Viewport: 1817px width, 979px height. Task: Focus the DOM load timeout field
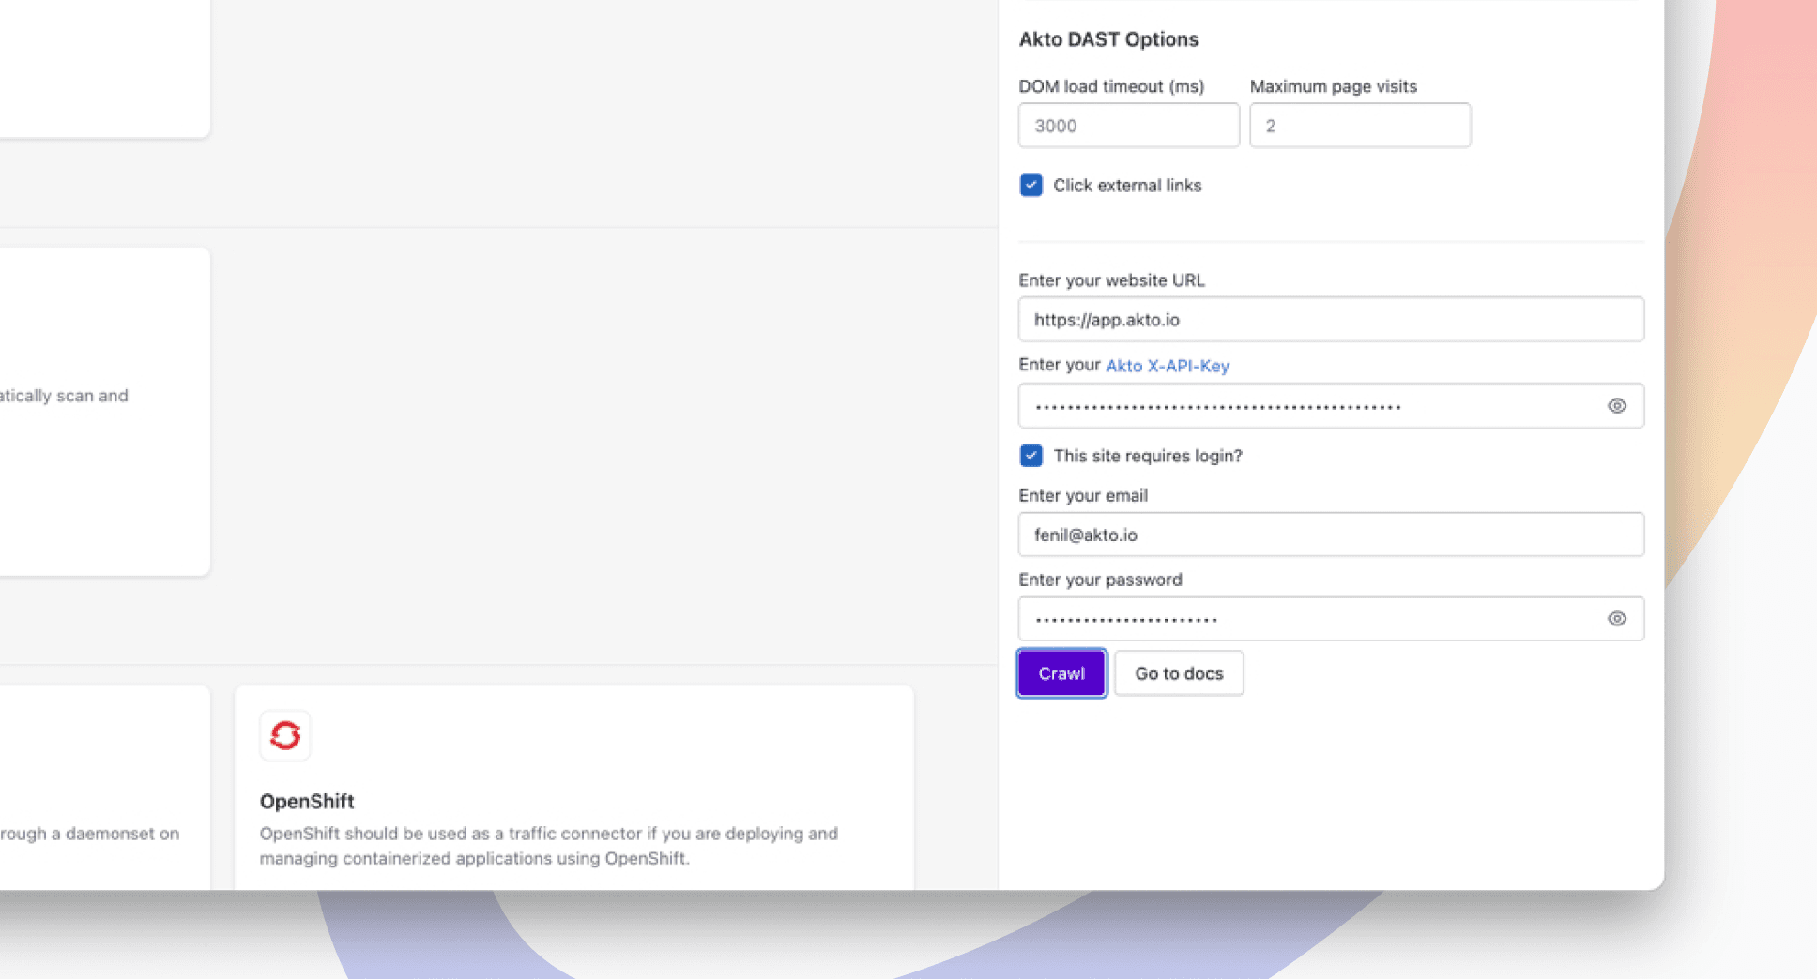[1129, 126]
